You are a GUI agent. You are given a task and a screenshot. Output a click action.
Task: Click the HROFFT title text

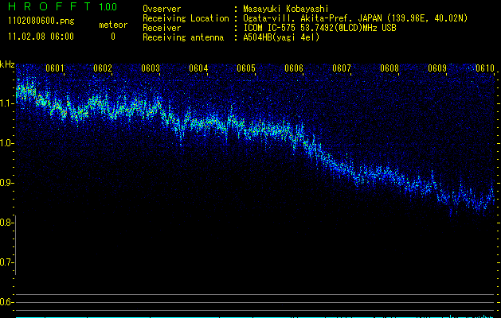49,7
